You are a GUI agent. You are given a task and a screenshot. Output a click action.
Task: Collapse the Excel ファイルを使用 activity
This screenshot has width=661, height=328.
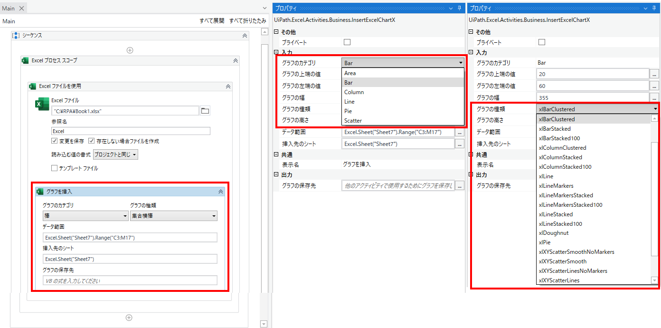point(228,86)
